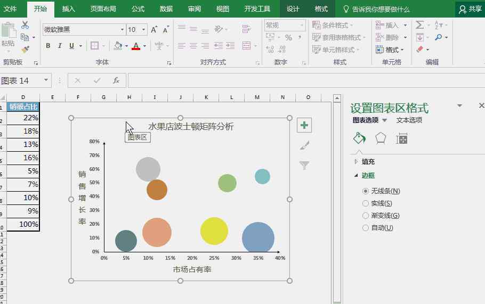
Task: Click 套用表格格式 button
Action: [338, 37]
